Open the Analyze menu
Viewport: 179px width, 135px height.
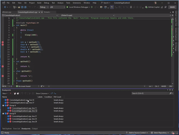[x=61, y=2]
